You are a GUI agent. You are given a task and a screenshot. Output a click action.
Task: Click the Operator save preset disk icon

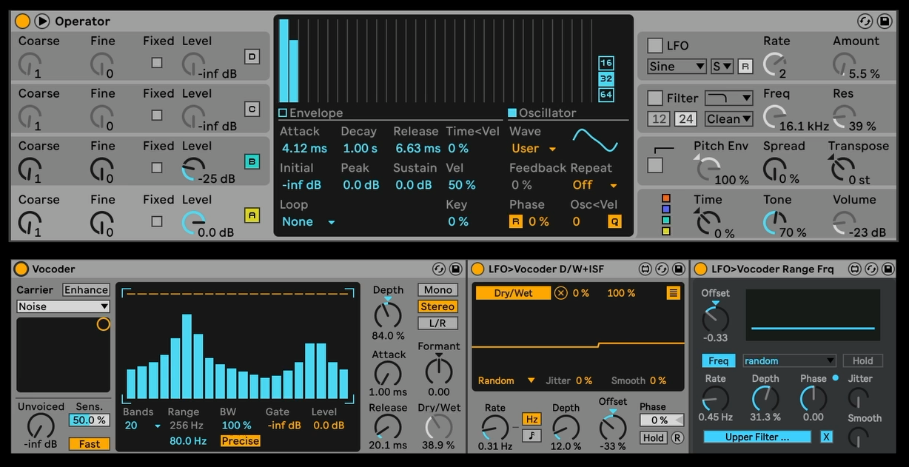(x=884, y=21)
